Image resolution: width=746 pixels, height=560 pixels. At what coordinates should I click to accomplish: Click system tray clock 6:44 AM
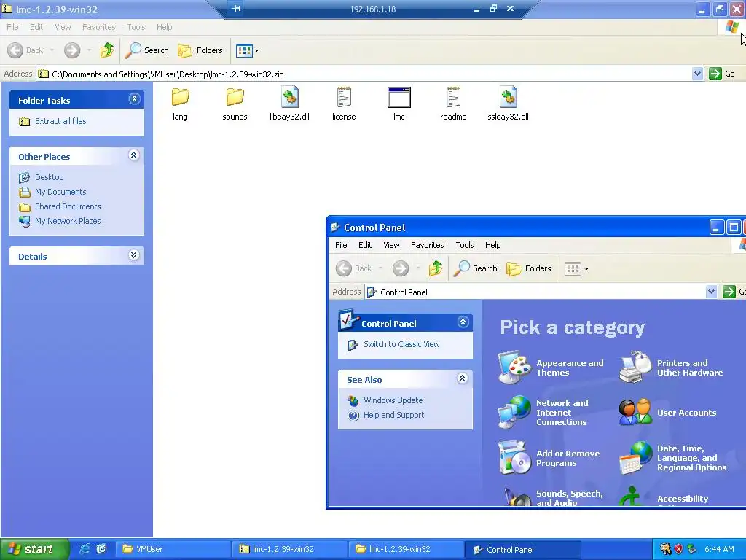(x=719, y=549)
